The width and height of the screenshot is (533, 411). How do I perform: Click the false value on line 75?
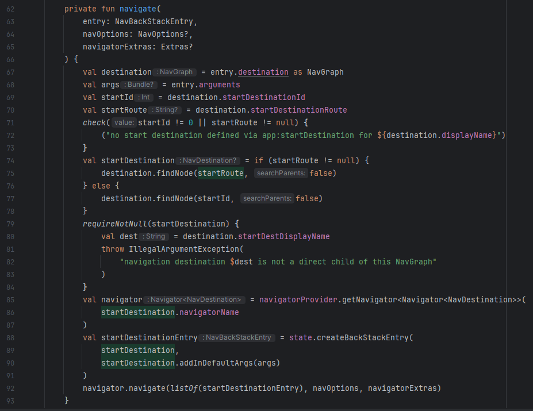pyautogui.click(x=321, y=173)
